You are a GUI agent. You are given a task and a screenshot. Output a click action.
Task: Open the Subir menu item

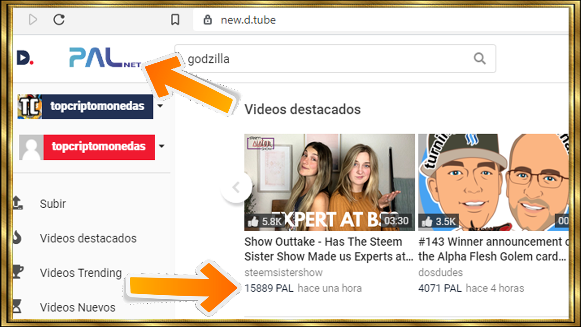click(53, 203)
